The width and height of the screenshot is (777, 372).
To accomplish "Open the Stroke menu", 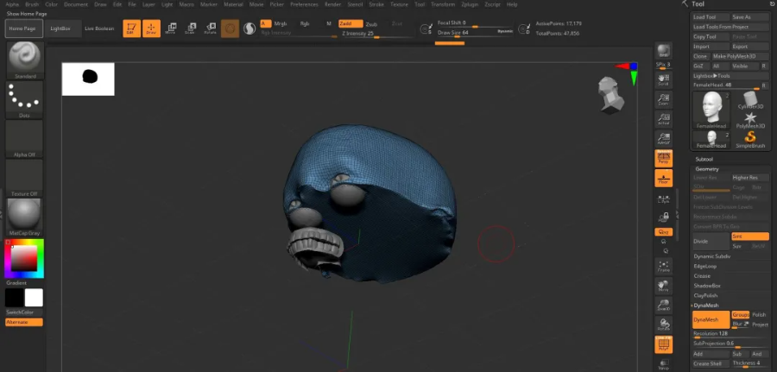I will (x=376, y=4).
